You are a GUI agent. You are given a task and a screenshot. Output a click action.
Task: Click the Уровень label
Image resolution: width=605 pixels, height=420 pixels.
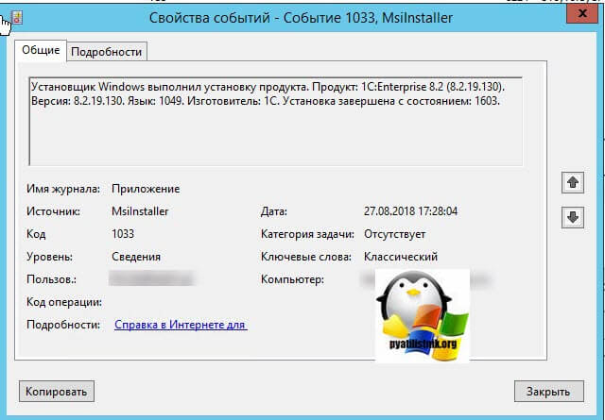tap(49, 257)
